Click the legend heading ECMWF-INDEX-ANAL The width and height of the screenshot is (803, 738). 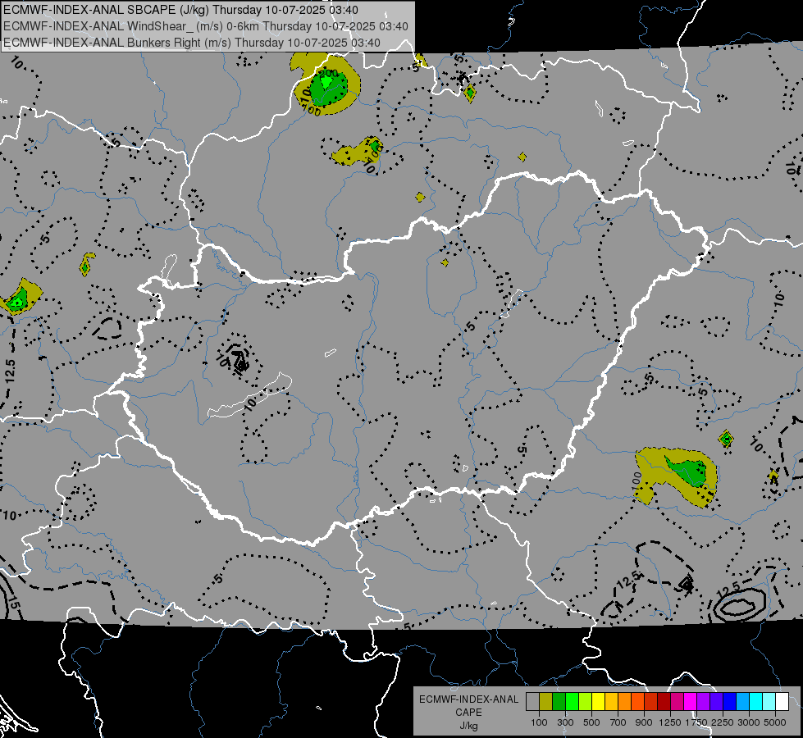(468, 699)
